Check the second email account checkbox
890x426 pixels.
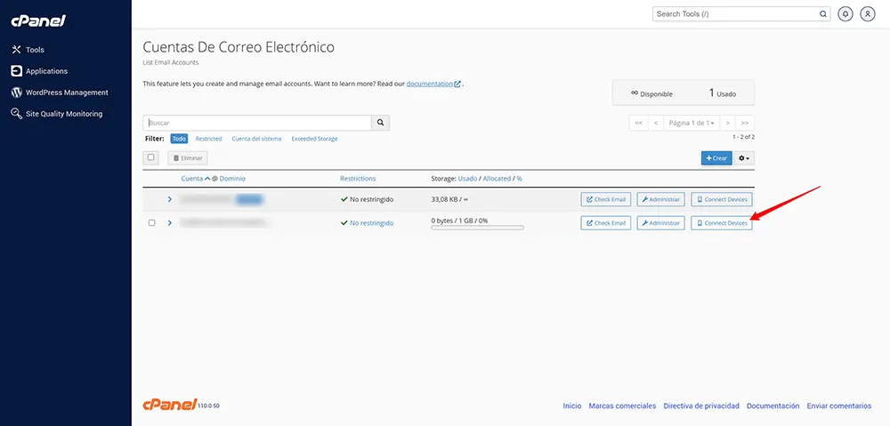coord(151,222)
